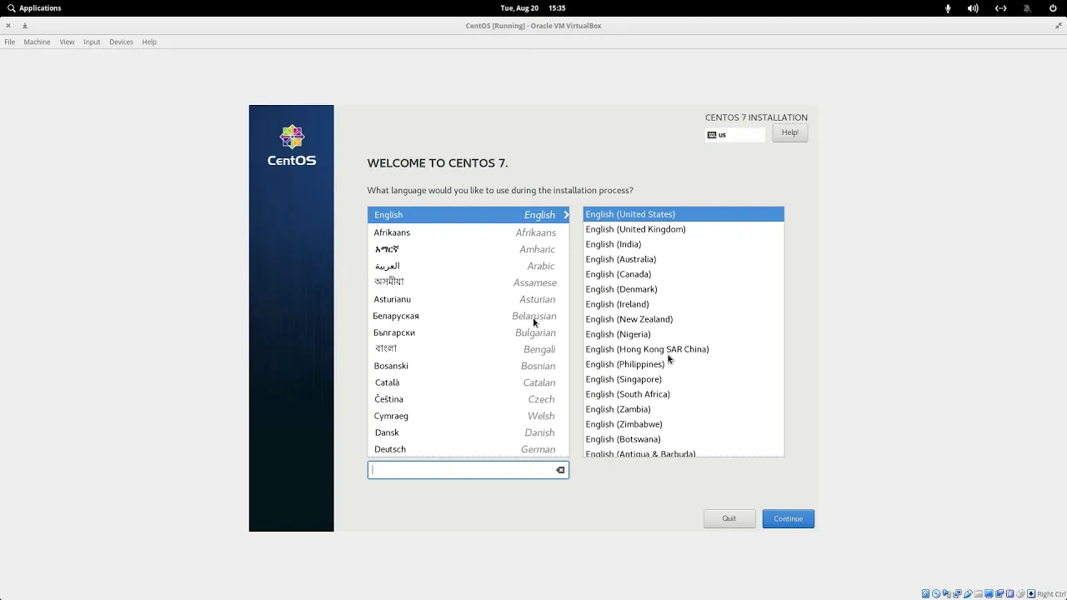Select English in the language list
Image resolution: width=1067 pixels, height=600 pixels.
click(468, 215)
